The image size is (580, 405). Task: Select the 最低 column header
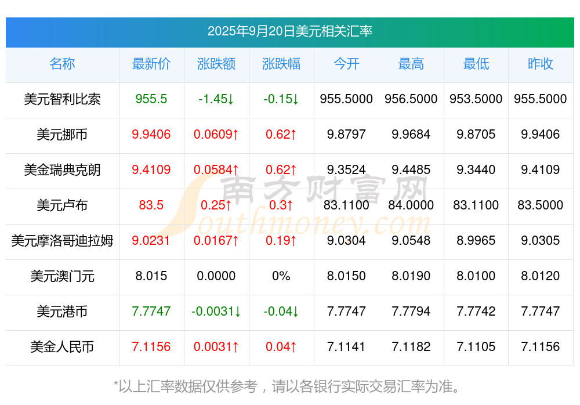[x=476, y=64]
